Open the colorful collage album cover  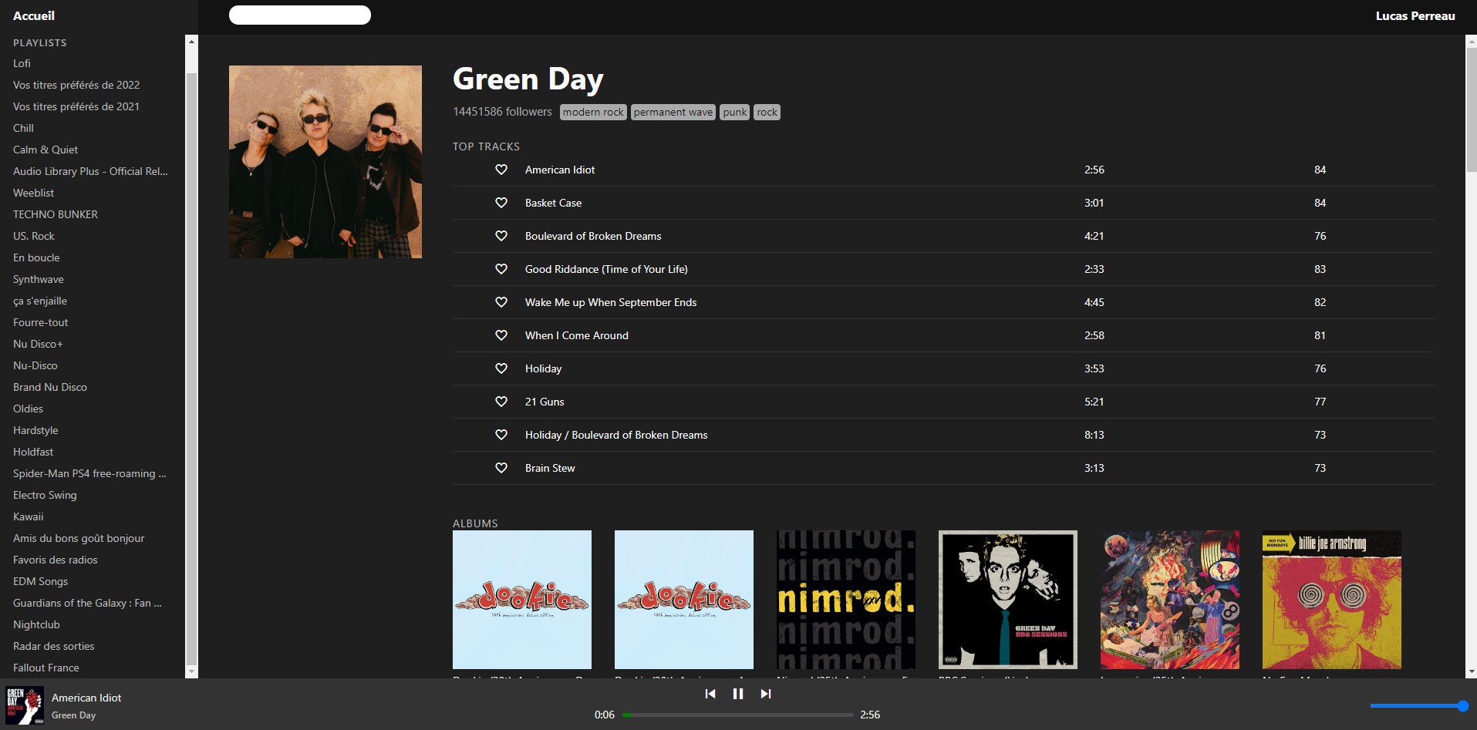1170,600
